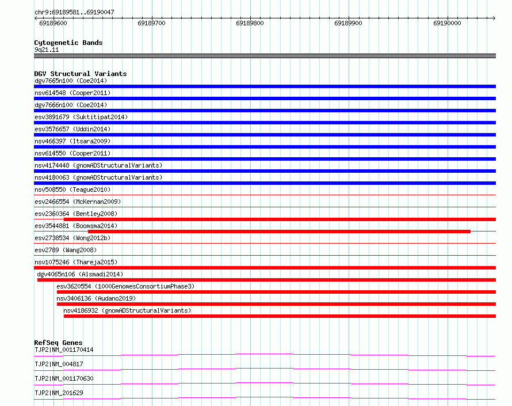Click the nsv614550 (Cooper2011) label
Viewport: 512px width, 406px height.
pos(72,153)
